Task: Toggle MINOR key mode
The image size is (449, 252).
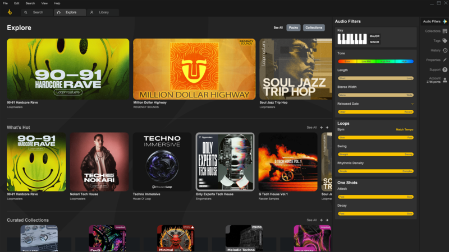Action: 374,42
